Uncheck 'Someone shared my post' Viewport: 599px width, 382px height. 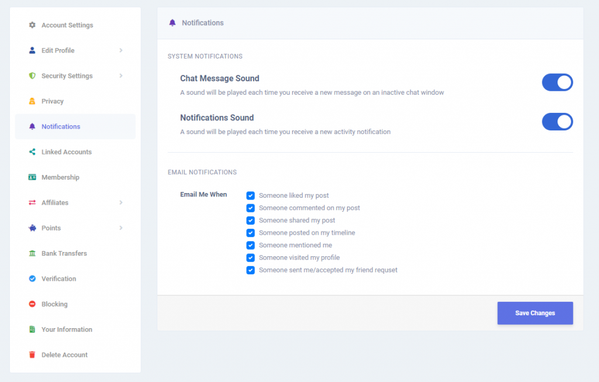point(250,221)
